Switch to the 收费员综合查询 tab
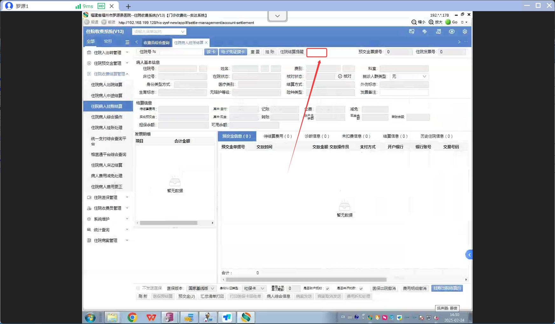 point(156,43)
